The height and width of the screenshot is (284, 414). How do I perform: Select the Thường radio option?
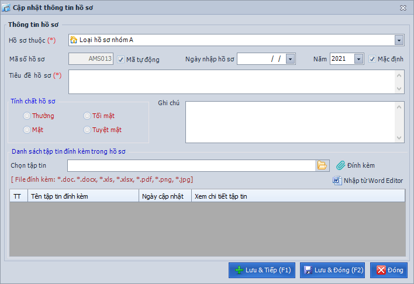[x=26, y=116]
